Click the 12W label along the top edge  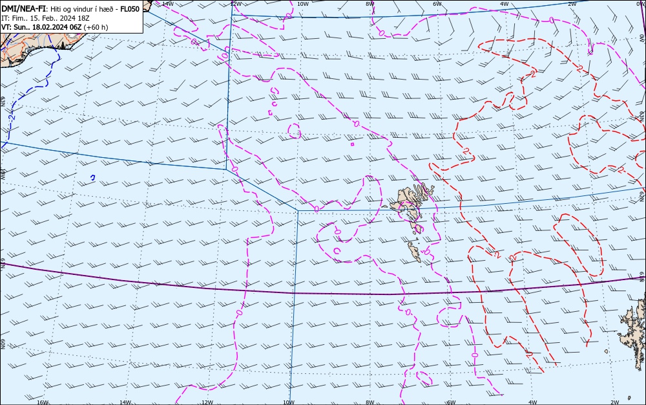(x=236, y=4)
